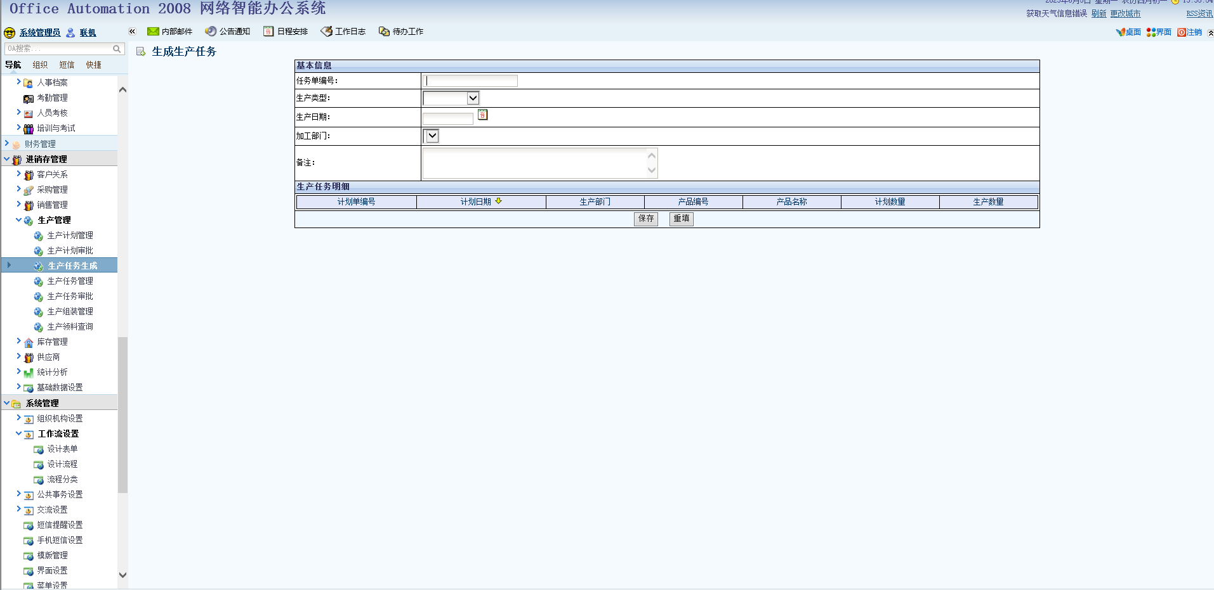Click the 统计分析 chart icon
The image size is (1214, 590).
[x=29, y=373]
